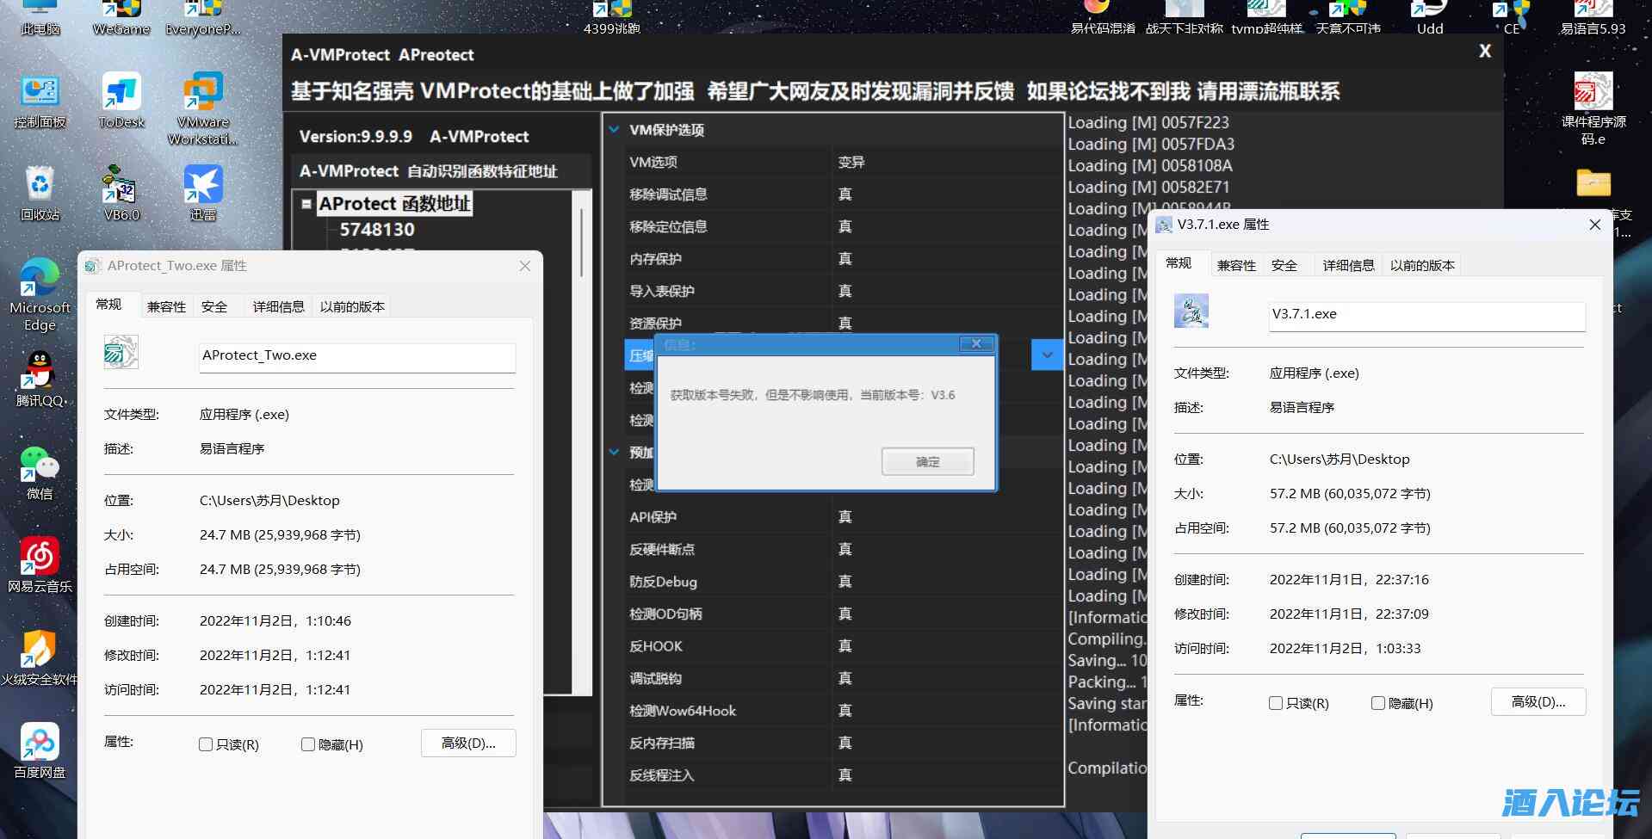Click 确定 on the version message box
The height and width of the screenshot is (839, 1652).
tap(927, 461)
